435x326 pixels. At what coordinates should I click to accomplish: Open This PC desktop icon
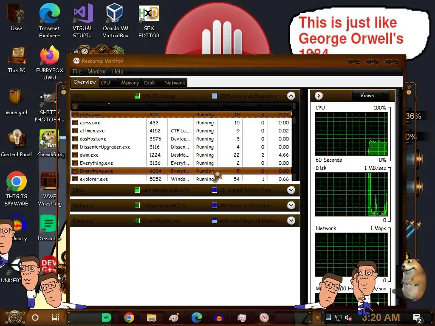(17, 59)
